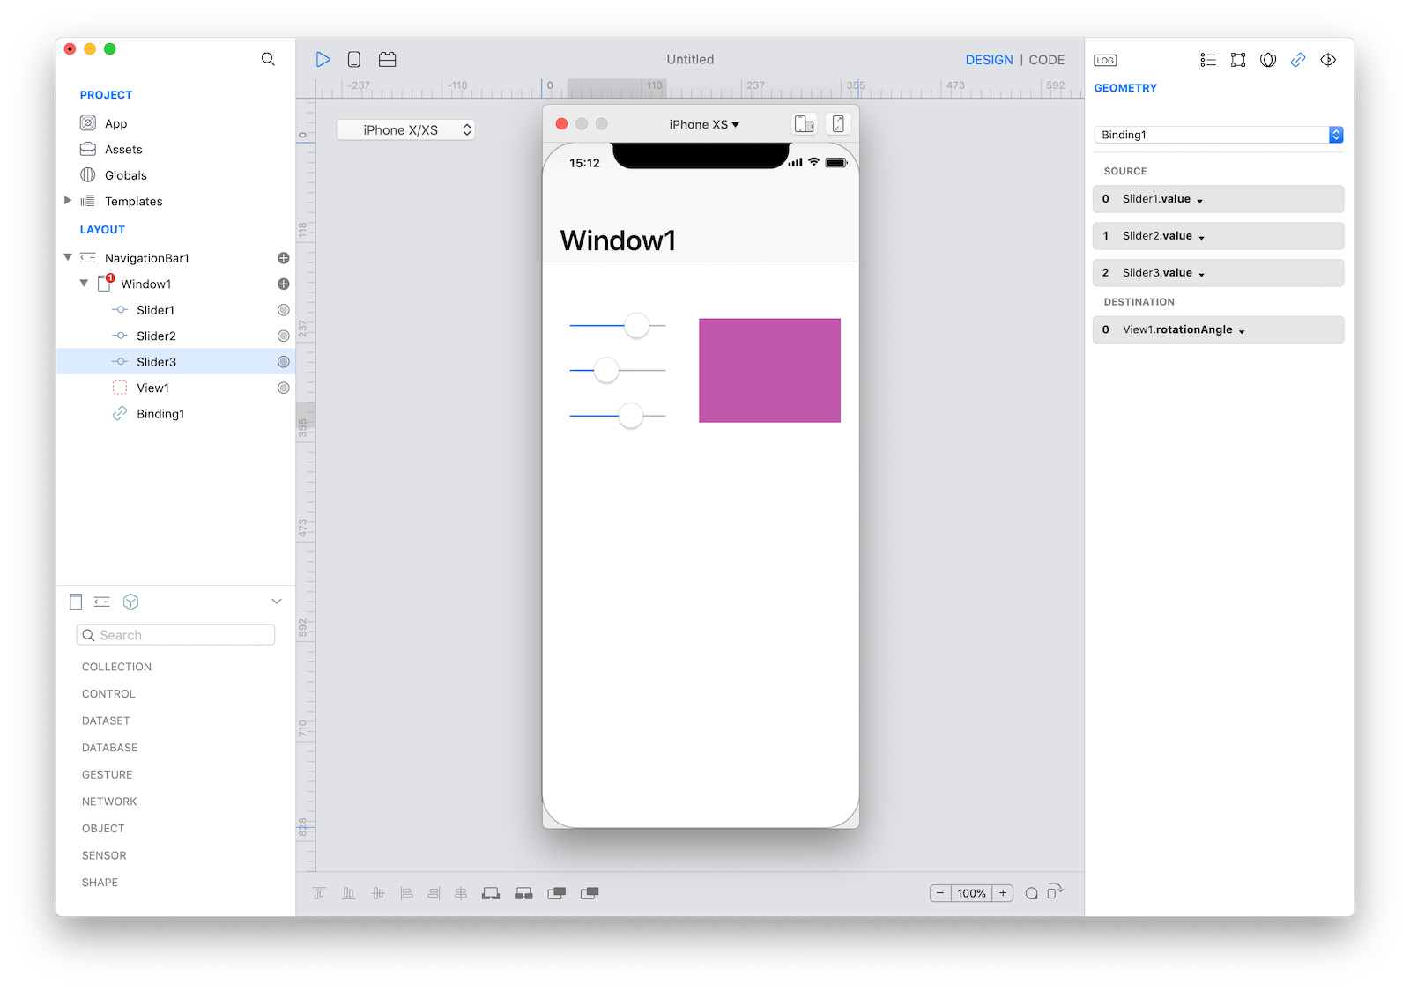Collapse the Window1 tree node
Screen dimensions: 1410x990
click(x=84, y=284)
